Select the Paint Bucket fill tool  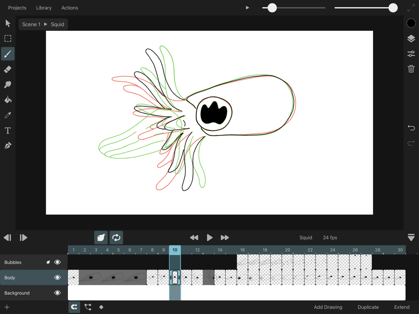7,99
